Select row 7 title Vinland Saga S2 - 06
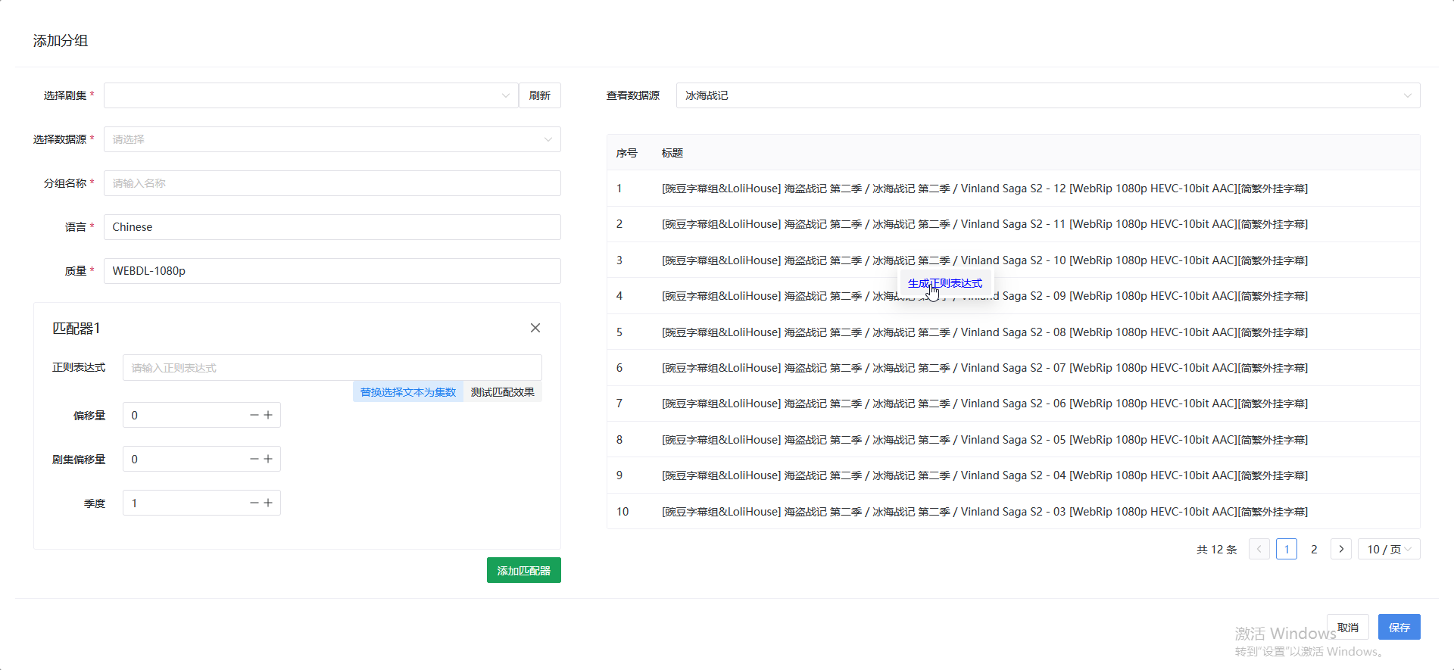This screenshot has height=670, width=1454. click(x=984, y=404)
